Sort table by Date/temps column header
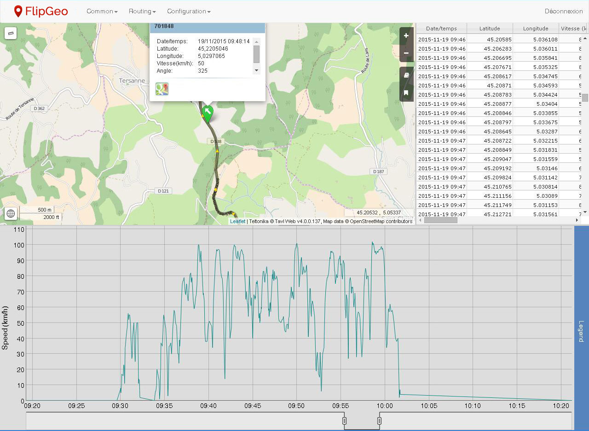Viewport: 589px width, 431px height. point(441,29)
